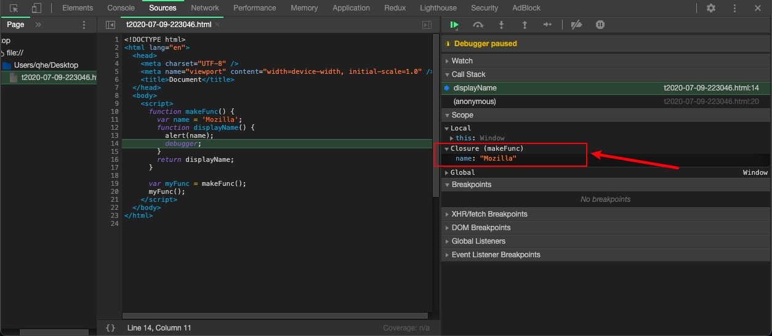Hide the file navigator sidebar
Image resolution: width=772 pixels, height=336 pixels.
tap(110, 25)
